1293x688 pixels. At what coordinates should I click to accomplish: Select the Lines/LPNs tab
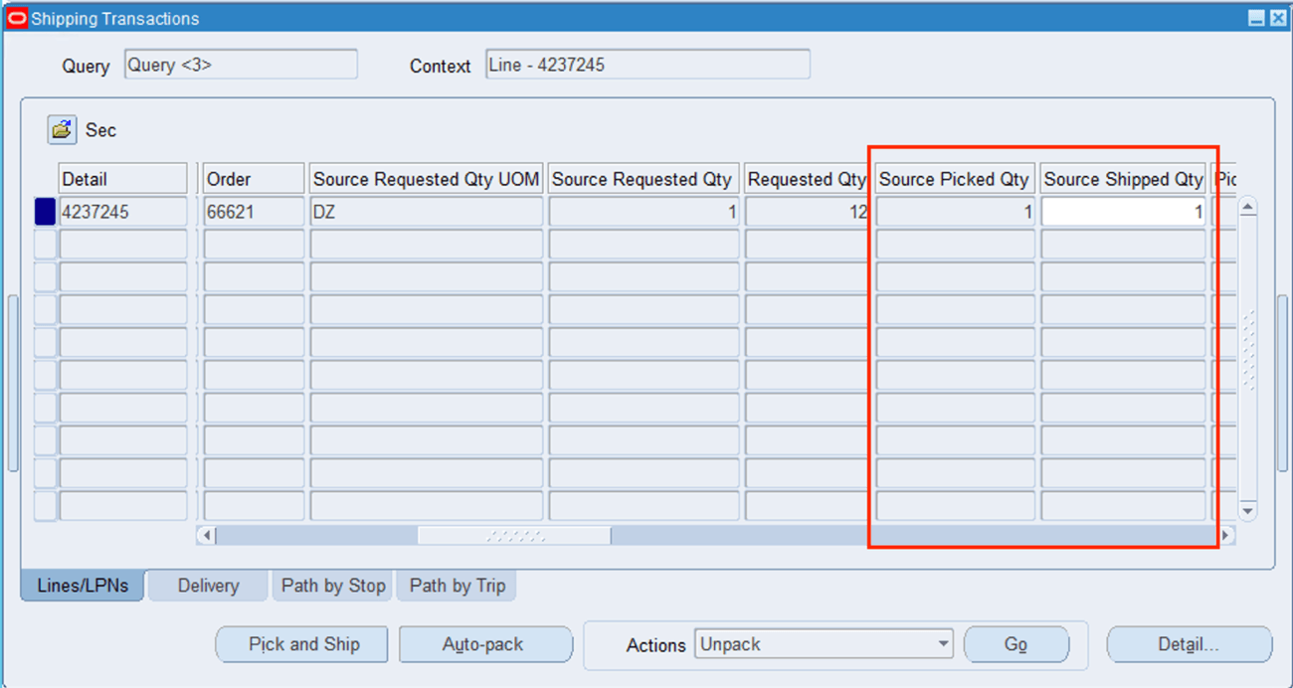(81, 586)
